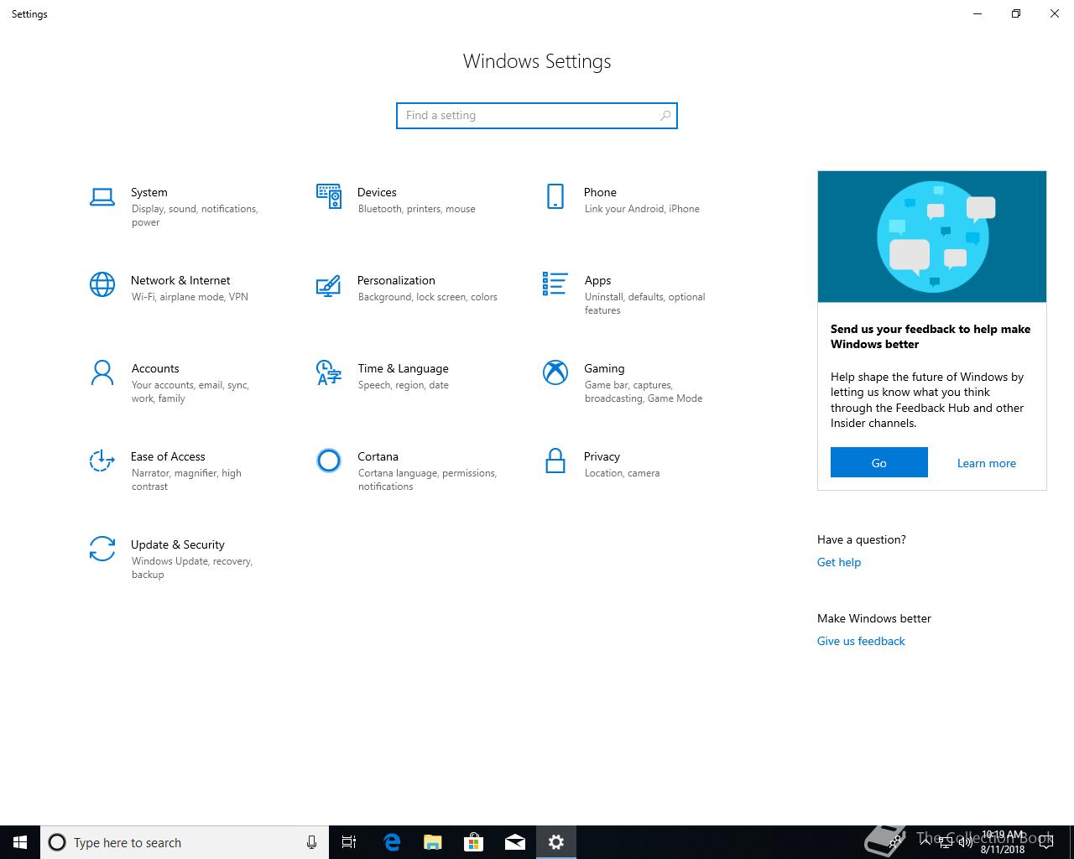Open the Get help link
The width and height of the screenshot is (1074, 859).
839,562
